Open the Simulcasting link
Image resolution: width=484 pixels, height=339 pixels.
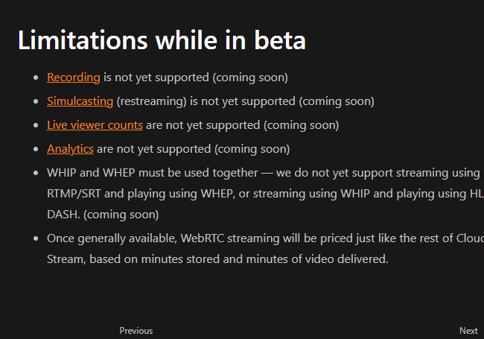80,101
